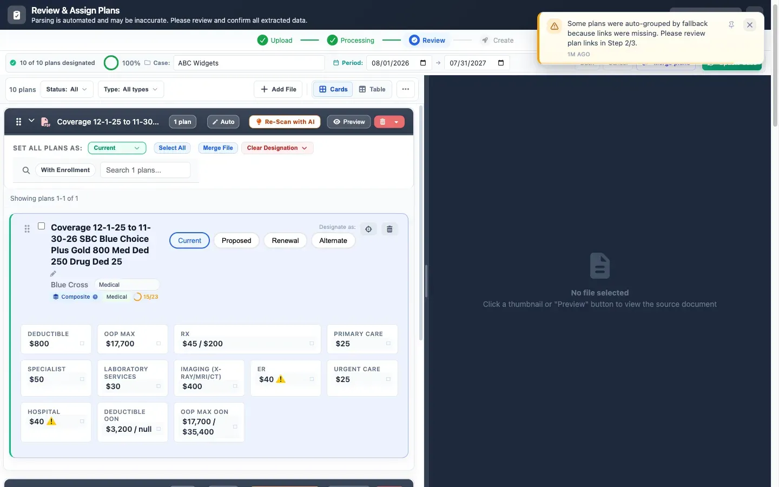The height and width of the screenshot is (487, 779).
Task: Open the Medical plan type field
Action: [127, 285]
